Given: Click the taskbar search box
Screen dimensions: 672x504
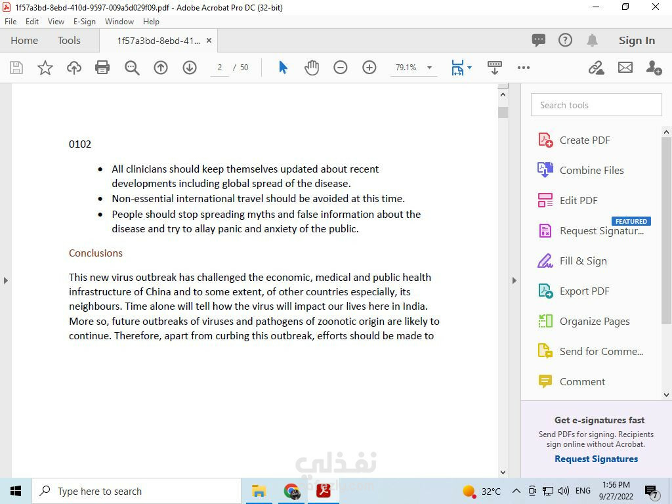Looking at the screenshot, I should click(x=136, y=491).
